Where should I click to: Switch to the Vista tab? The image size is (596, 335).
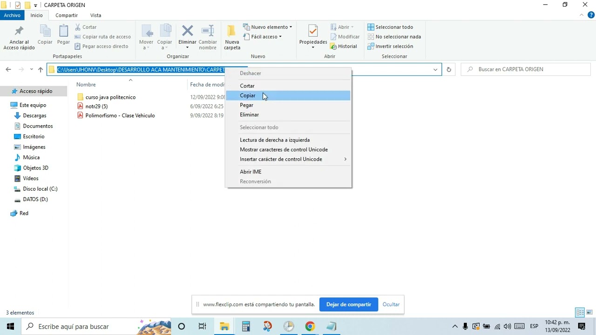(x=95, y=15)
